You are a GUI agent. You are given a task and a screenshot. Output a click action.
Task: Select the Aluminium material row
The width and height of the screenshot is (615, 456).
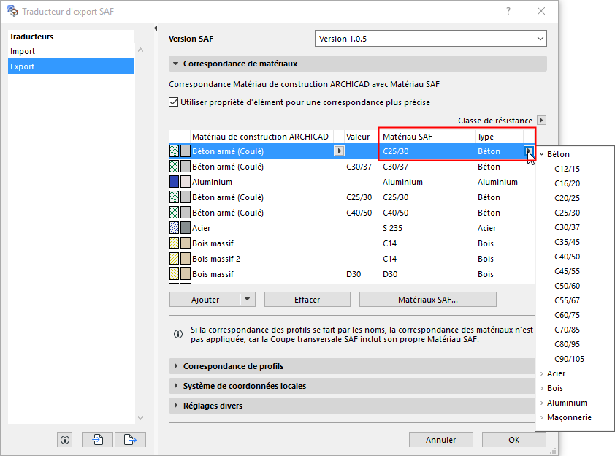click(351, 182)
